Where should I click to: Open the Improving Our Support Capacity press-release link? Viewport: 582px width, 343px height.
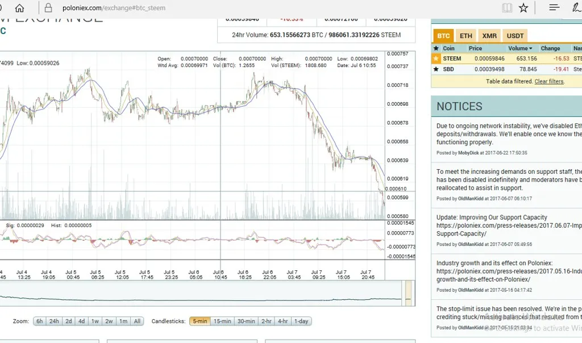(509, 229)
